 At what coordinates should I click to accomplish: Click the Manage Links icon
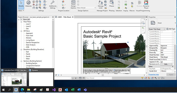[x=101, y=5]
